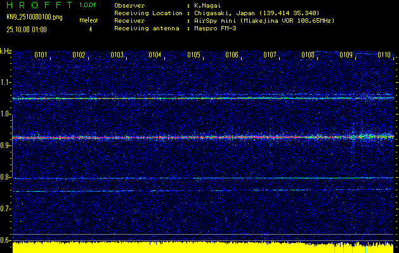Click the meteor count label
Image resolution: width=399 pixels, height=253 pixels.
[x=88, y=21]
